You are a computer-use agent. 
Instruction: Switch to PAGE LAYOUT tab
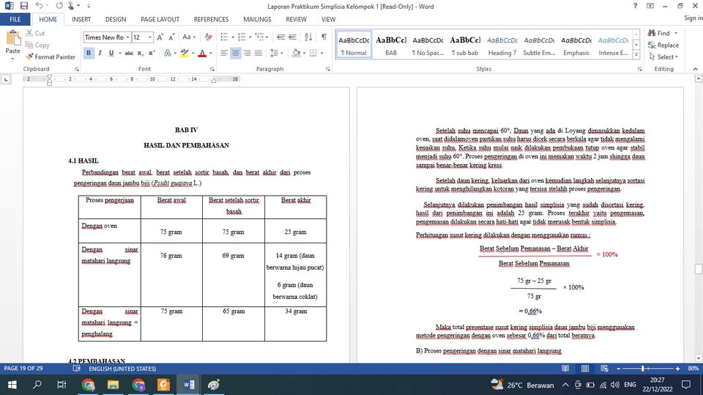click(160, 19)
